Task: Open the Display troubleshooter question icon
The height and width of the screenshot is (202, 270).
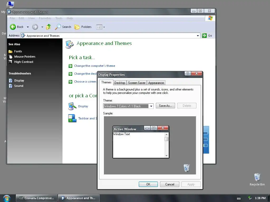Action: [11, 80]
